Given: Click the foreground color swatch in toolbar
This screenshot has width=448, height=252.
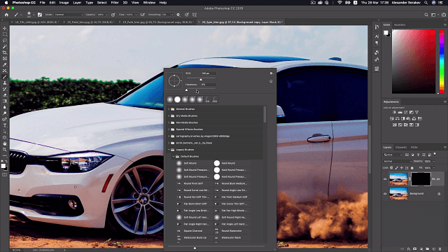Looking at the screenshot, I should pyautogui.click(x=3, y=166).
